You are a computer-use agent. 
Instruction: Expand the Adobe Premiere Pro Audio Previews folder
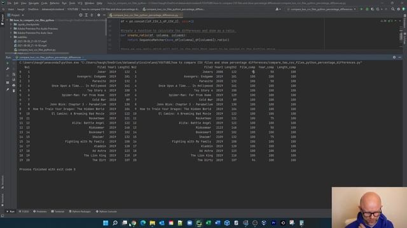[11, 28]
